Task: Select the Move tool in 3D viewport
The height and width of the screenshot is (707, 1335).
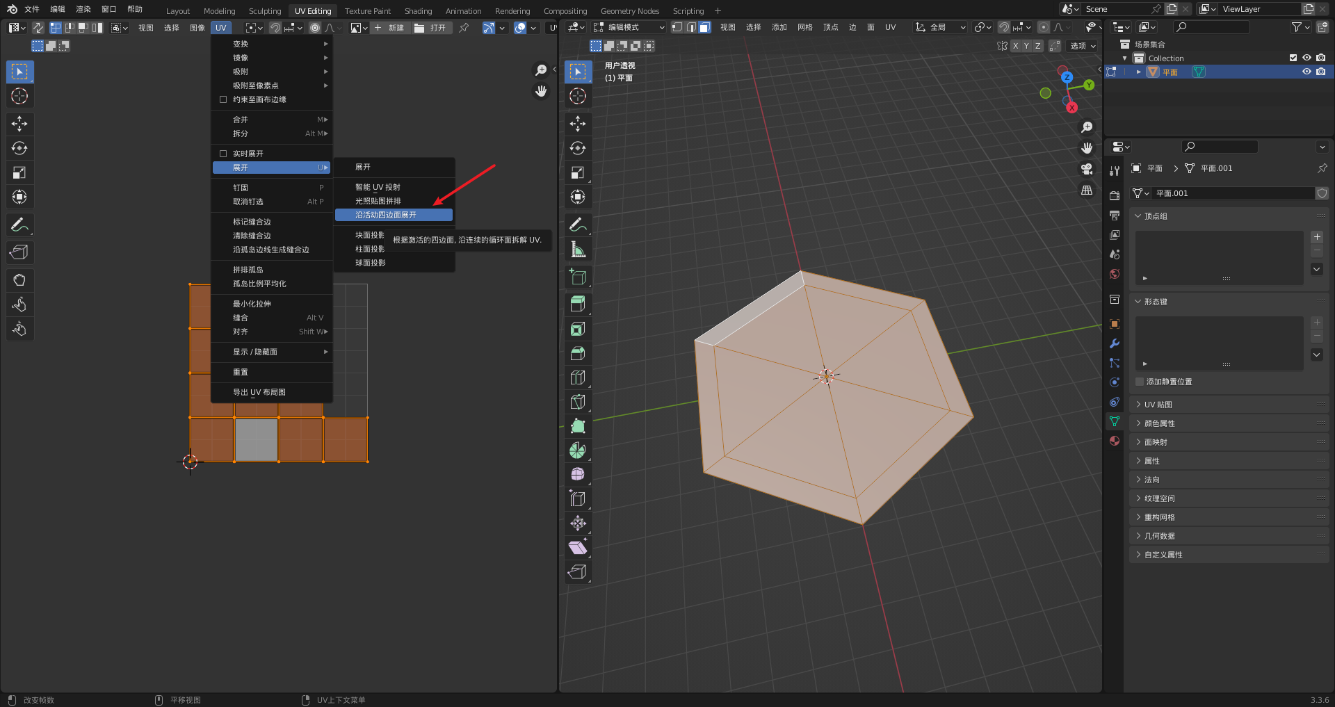Action: (x=578, y=124)
